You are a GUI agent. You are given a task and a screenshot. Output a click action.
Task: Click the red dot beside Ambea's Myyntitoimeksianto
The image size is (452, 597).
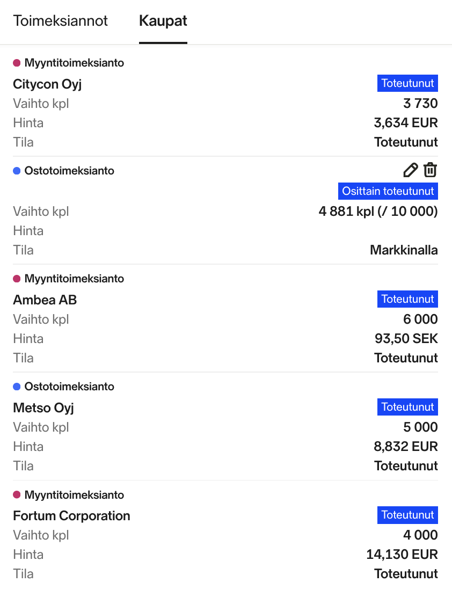click(x=17, y=279)
